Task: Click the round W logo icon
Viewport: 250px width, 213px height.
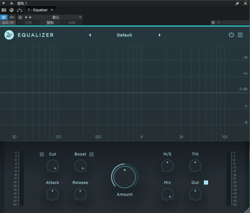Action: tap(9, 35)
